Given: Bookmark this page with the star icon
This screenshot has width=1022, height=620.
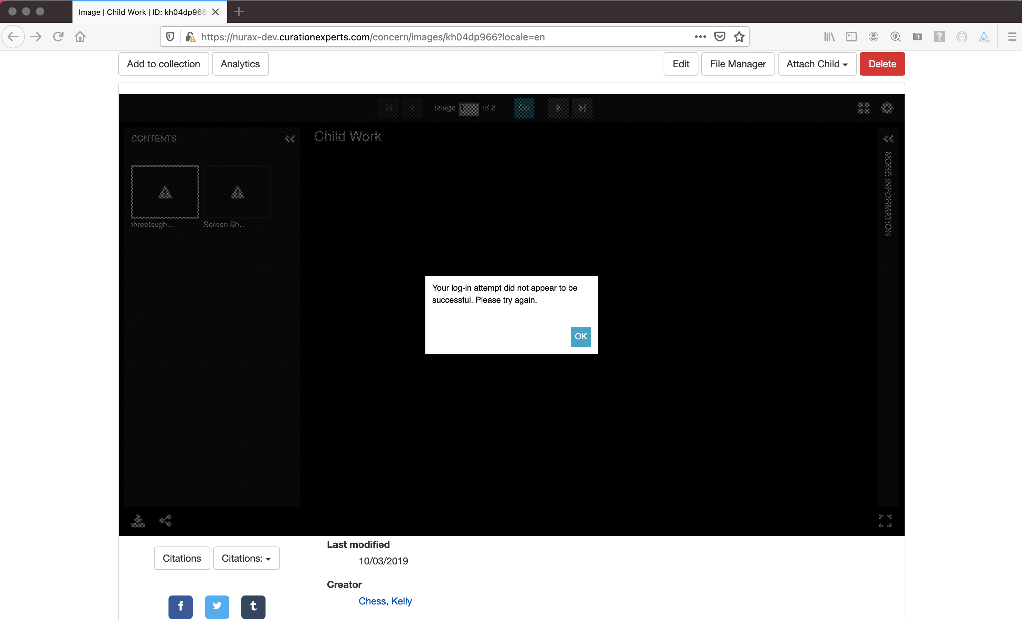Looking at the screenshot, I should point(739,37).
